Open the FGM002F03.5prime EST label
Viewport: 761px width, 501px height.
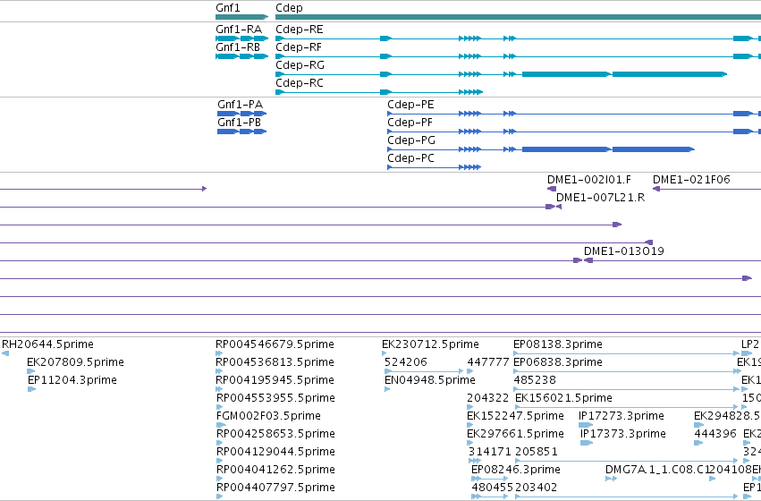268,416
